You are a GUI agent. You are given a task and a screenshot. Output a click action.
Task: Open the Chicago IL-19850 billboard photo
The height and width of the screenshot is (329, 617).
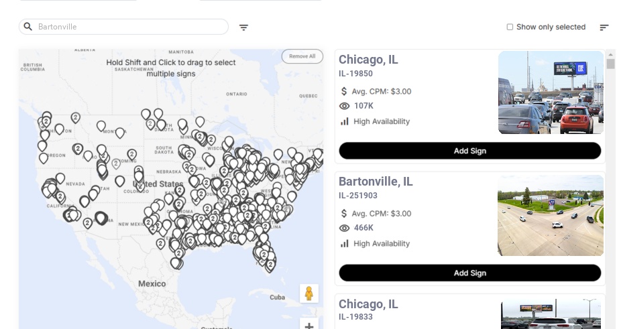pyautogui.click(x=551, y=92)
